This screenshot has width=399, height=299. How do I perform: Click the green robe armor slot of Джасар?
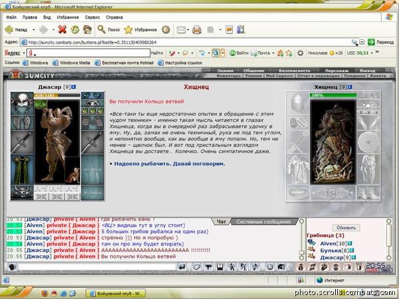pos(22,169)
